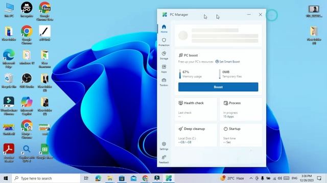Select the Acrobat Reader desktop shortcut
This screenshot has width=327, height=183.
9,152
